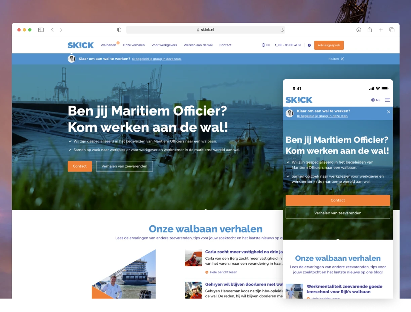The image size is (411, 312).
Task: Open the Contact menu item in the header
Action: pyautogui.click(x=225, y=45)
